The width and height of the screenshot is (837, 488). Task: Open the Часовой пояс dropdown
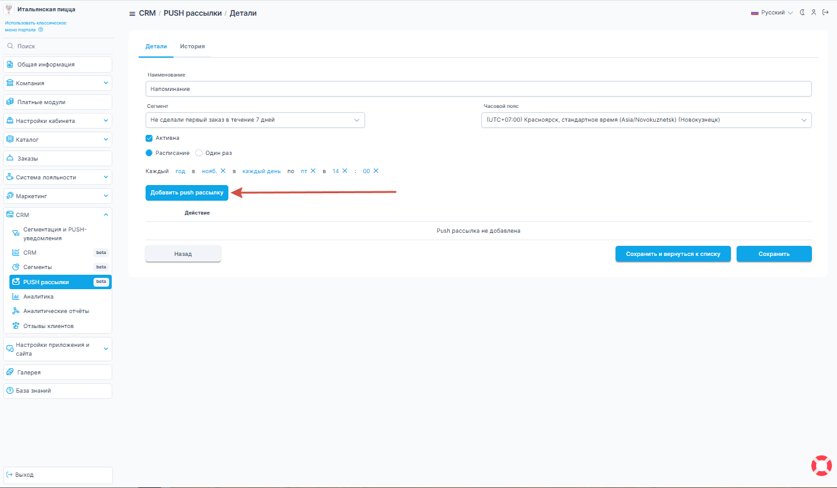[x=646, y=120]
